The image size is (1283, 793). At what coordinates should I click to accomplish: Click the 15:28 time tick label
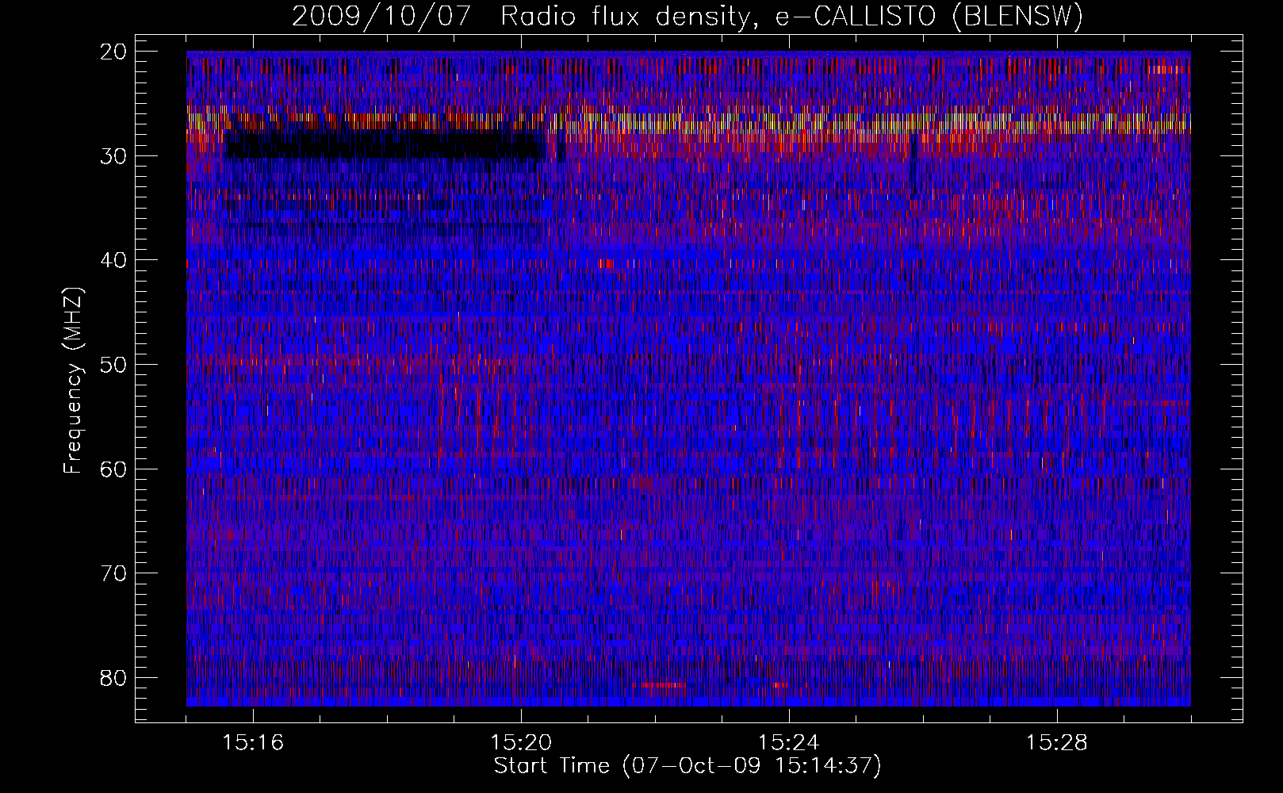[x=1057, y=743]
